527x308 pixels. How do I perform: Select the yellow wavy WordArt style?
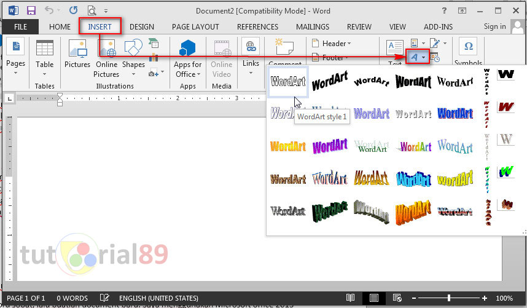click(x=455, y=178)
